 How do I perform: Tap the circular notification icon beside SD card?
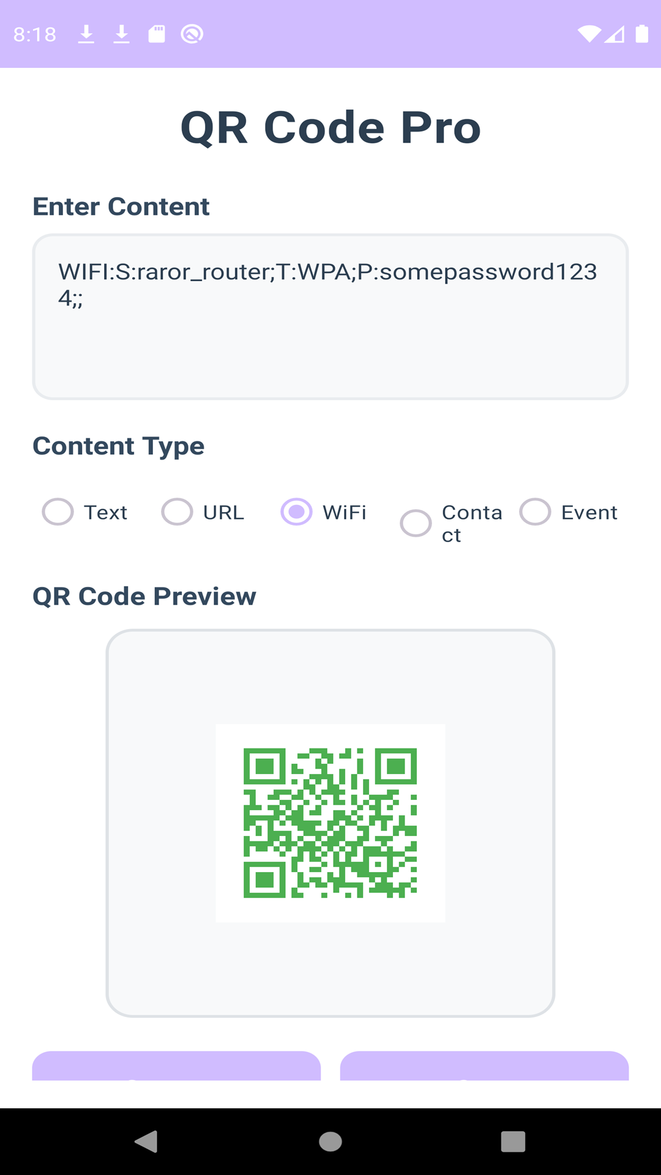click(x=192, y=34)
